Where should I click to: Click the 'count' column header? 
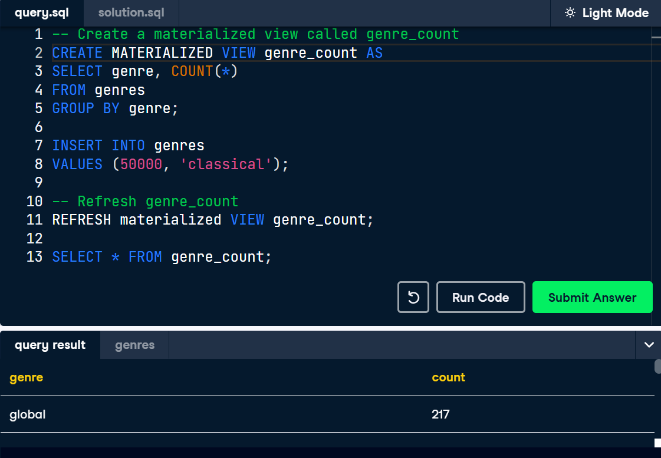pos(449,377)
